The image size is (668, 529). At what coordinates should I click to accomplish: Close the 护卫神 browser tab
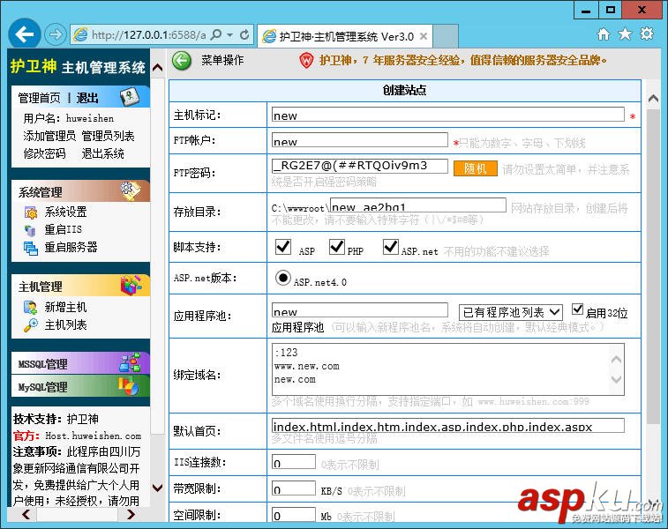424,36
